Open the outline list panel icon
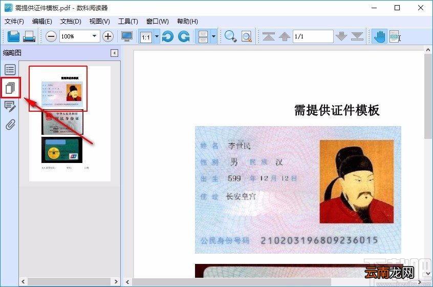This screenshot has width=433, height=287. [x=10, y=70]
